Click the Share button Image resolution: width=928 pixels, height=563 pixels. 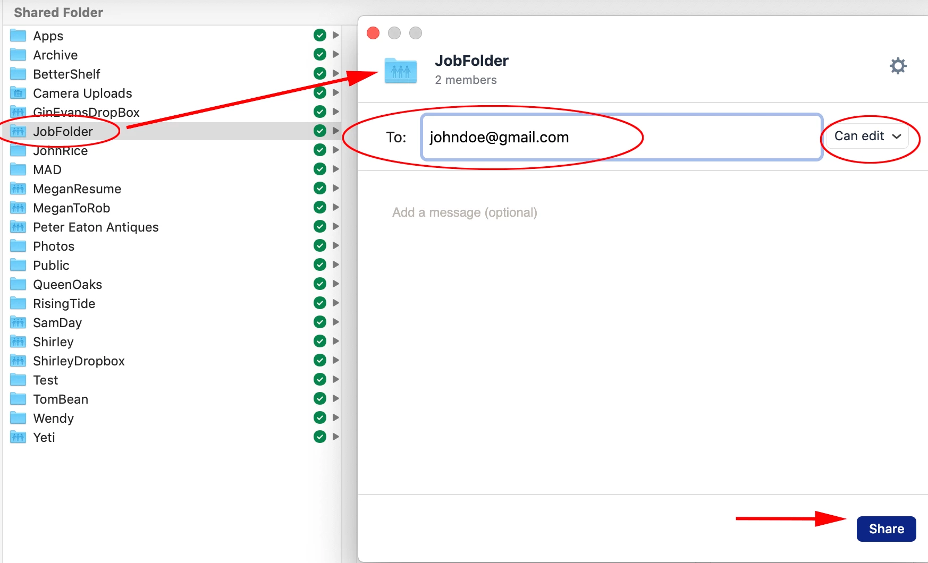[886, 529]
